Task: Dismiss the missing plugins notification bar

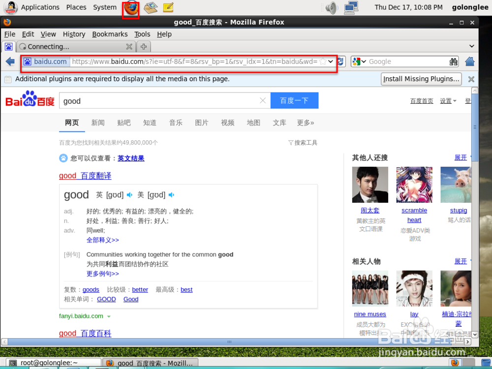Action: tap(471, 79)
